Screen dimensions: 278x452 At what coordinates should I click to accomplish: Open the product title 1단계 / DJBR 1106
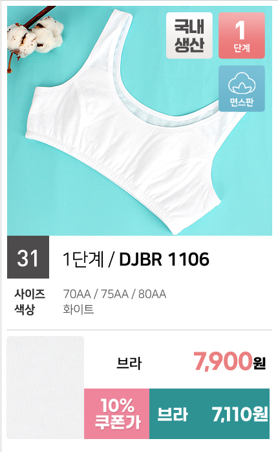click(136, 259)
